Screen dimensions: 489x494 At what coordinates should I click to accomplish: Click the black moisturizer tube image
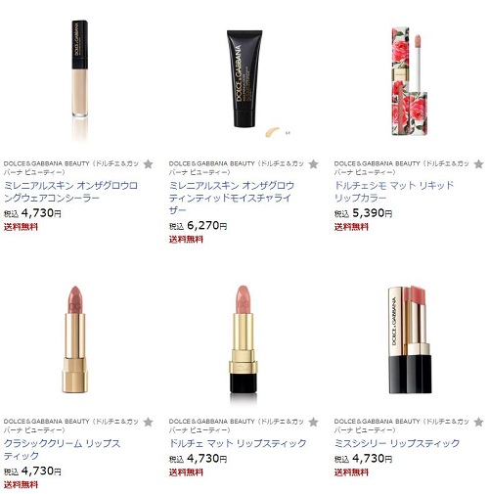pyautogui.click(x=244, y=78)
